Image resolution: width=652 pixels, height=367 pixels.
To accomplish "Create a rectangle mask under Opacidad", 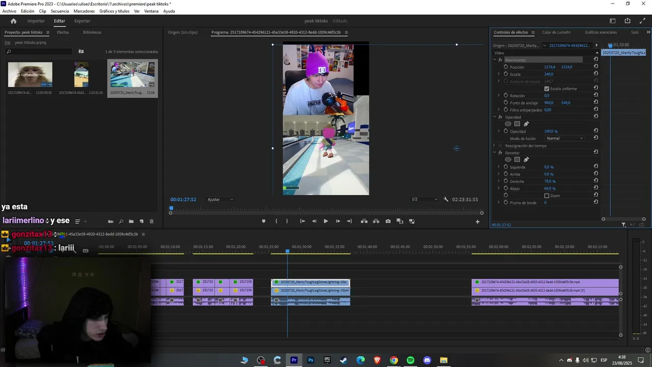I will pyautogui.click(x=517, y=124).
